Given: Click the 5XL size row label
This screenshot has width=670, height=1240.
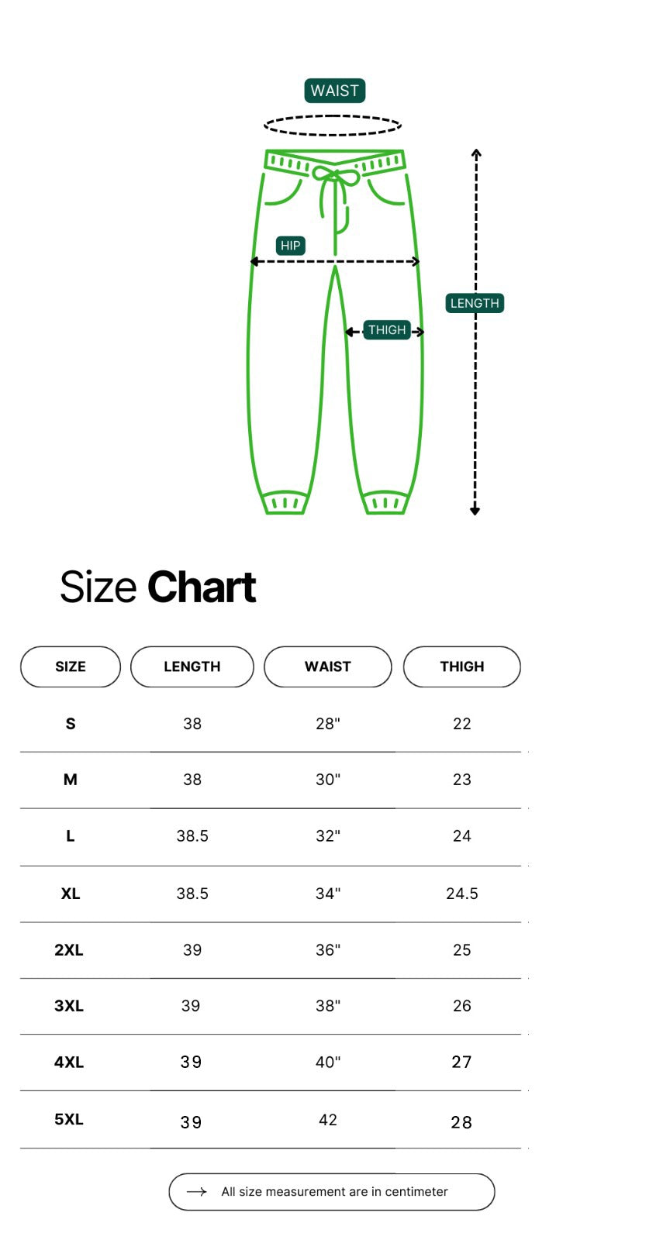Looking at the screenshot, I should (69, 1119).
